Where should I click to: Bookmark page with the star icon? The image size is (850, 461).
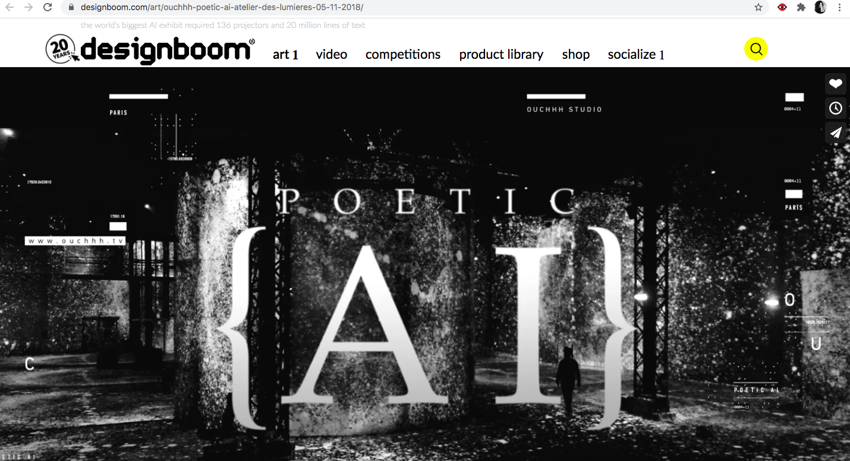(758, 8)
